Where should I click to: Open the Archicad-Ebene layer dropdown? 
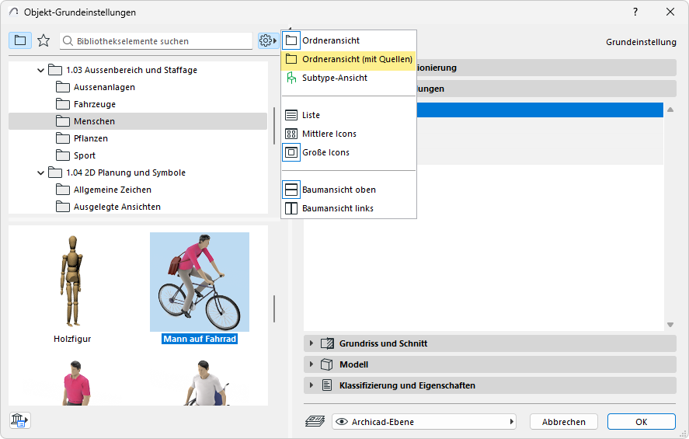424,422
